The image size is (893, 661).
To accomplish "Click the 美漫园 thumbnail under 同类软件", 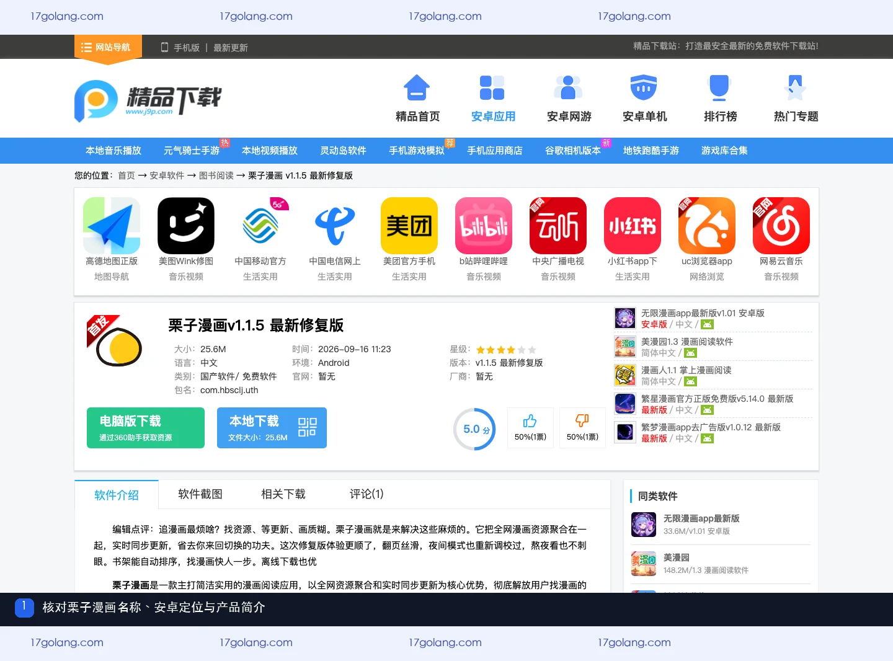I will [x=644, y=564].
